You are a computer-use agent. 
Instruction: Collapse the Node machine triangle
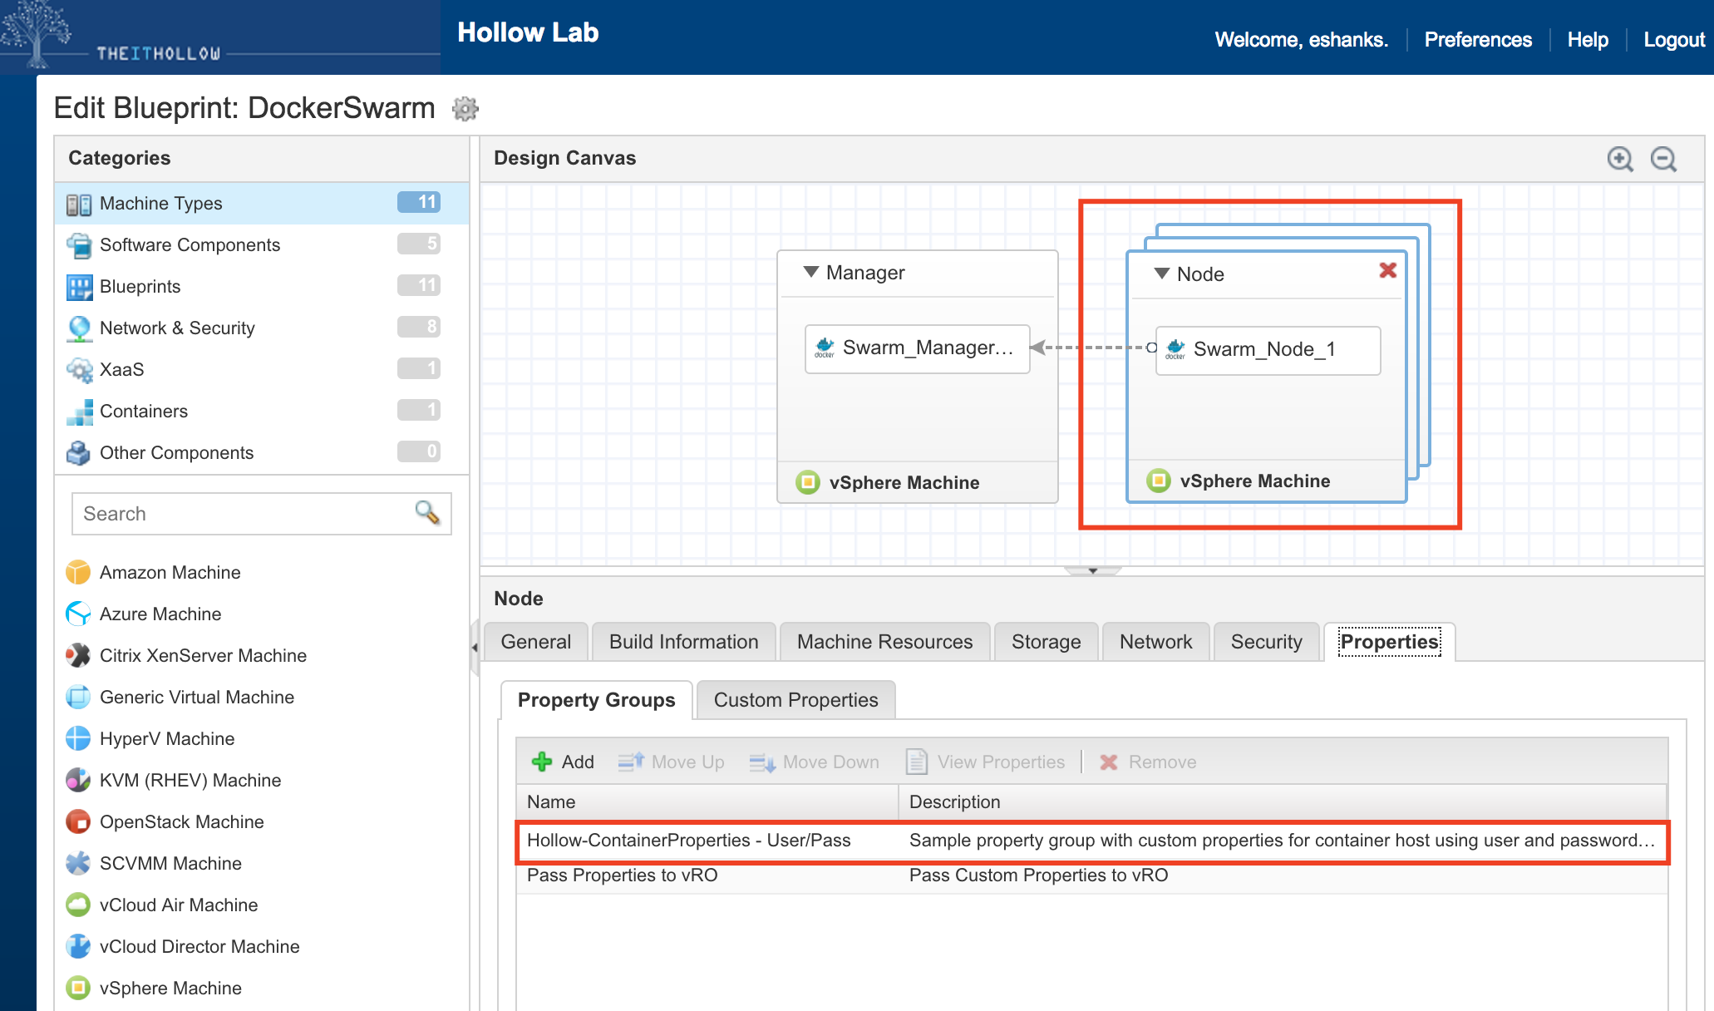click(x=1162, y=274)
